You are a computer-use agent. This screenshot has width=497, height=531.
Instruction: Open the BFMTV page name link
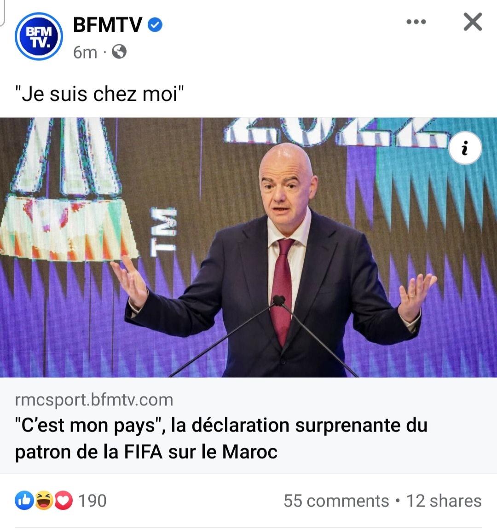point(108,25)
